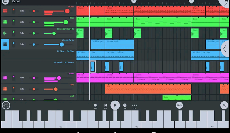Solo the Chords track
Viewport: 230px width, 133px height.
[22, 78]
